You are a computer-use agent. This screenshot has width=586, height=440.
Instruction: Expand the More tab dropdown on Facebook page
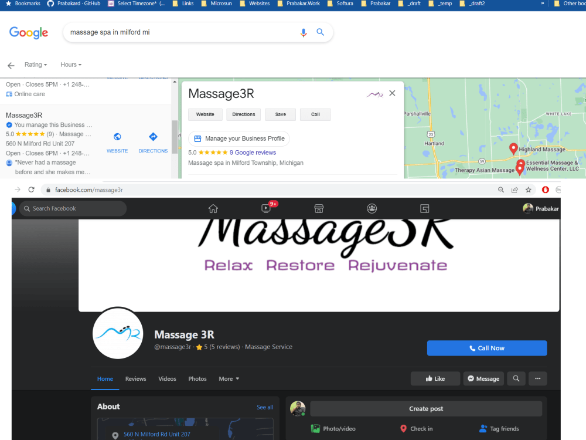click(x=229, y=378)
